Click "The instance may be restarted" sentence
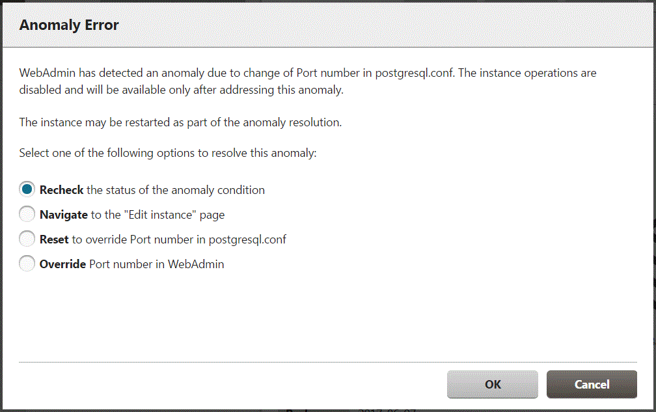Viewport: 656px width, 412px height. pos(180,122)
